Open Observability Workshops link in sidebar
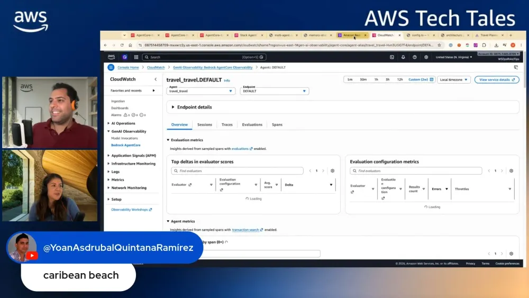The image size is (529, 298). [x=131, y=210]
